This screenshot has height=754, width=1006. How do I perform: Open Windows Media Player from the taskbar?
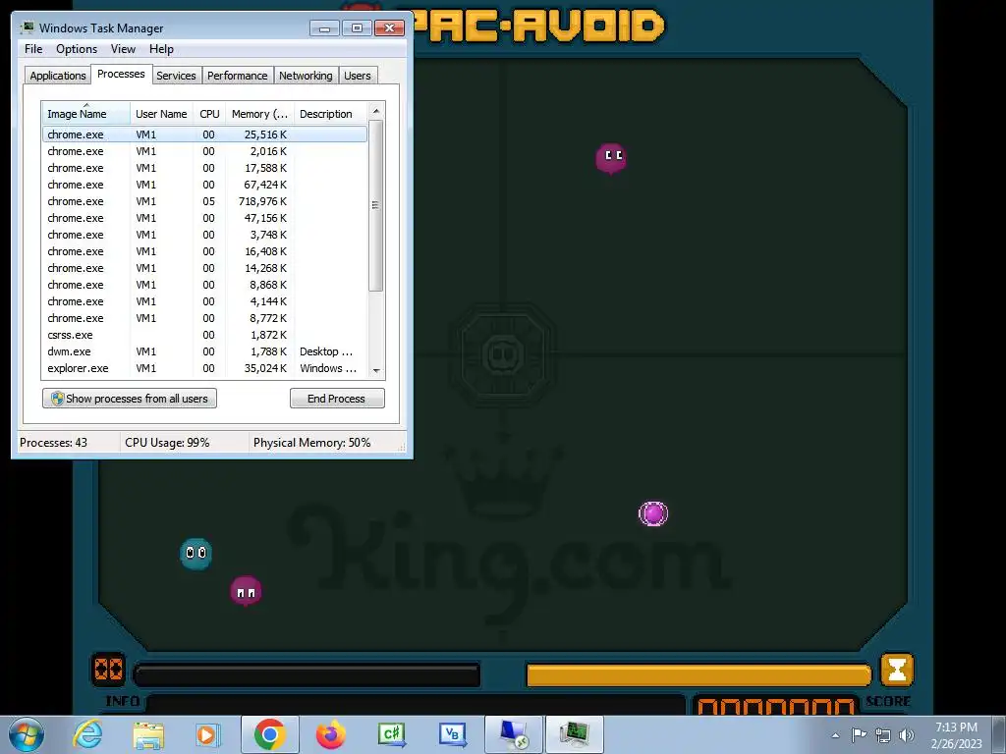[207, 734]
